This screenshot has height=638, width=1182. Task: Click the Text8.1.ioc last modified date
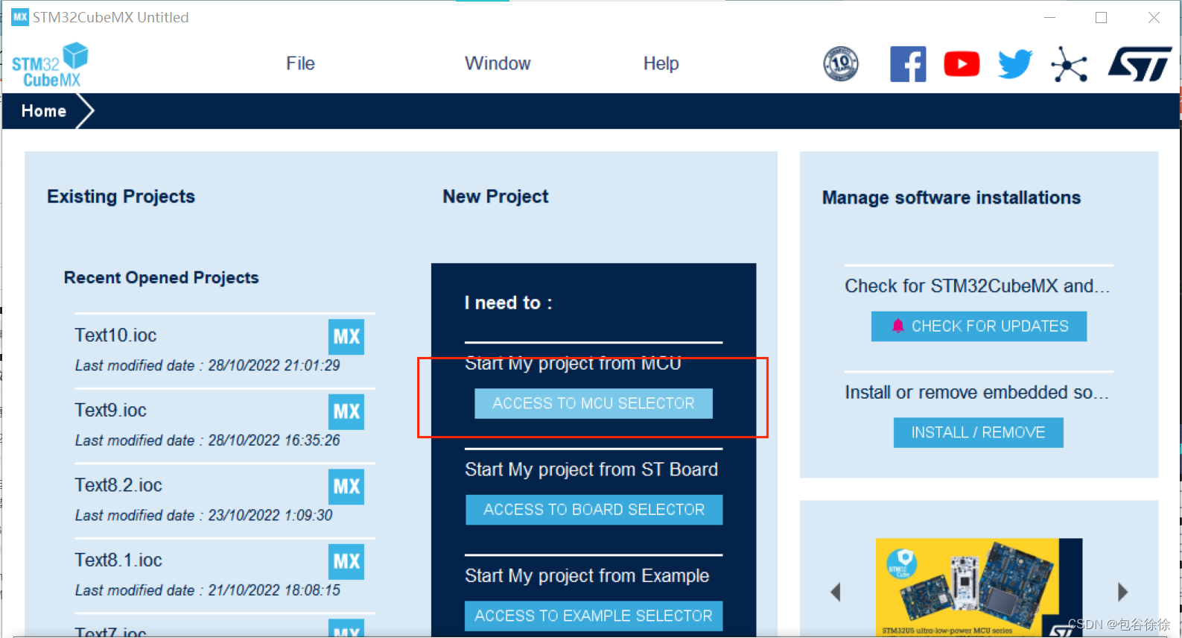click(207, 590)
